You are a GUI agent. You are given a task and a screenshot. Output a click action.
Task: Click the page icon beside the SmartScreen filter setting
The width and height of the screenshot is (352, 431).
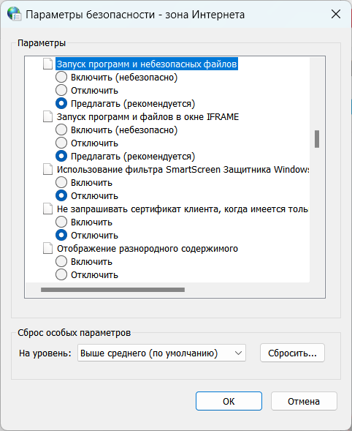[x=47, y=169]
